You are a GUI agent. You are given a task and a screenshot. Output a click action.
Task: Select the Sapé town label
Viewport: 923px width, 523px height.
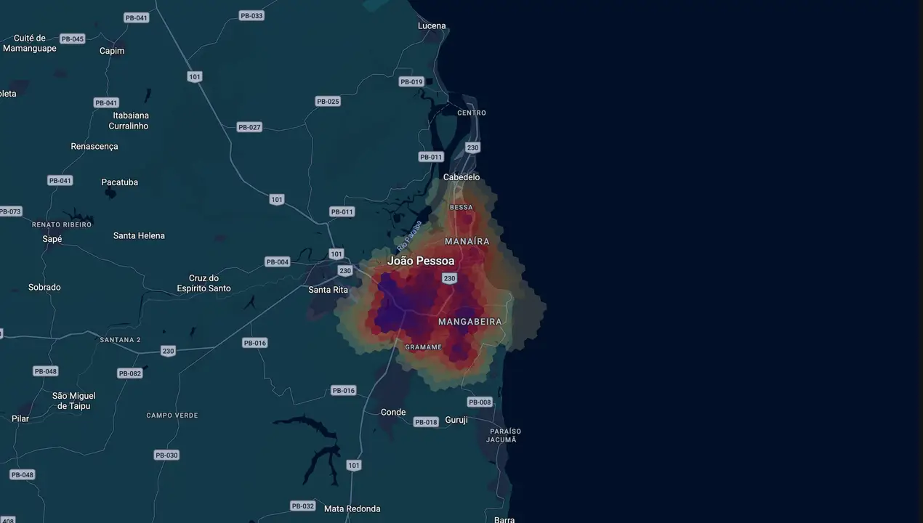(52, 240)
